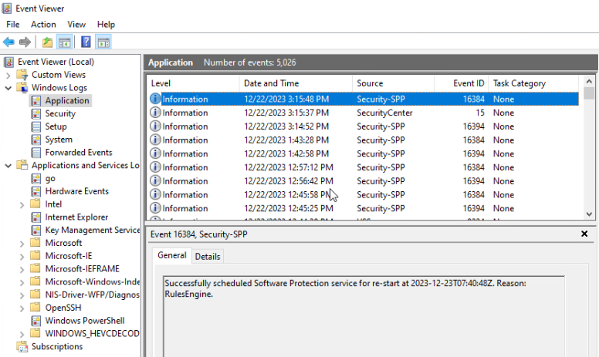Click the blue Help question mark icon
Image resolution: width=599 pixels, height=357 pixels.
(86, 42)
